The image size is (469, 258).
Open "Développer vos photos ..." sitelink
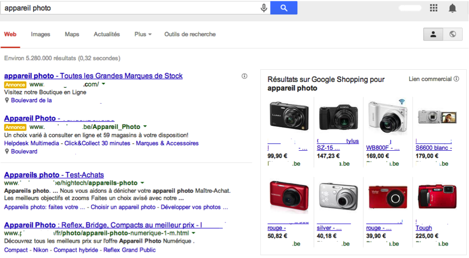tap(194, 207)
